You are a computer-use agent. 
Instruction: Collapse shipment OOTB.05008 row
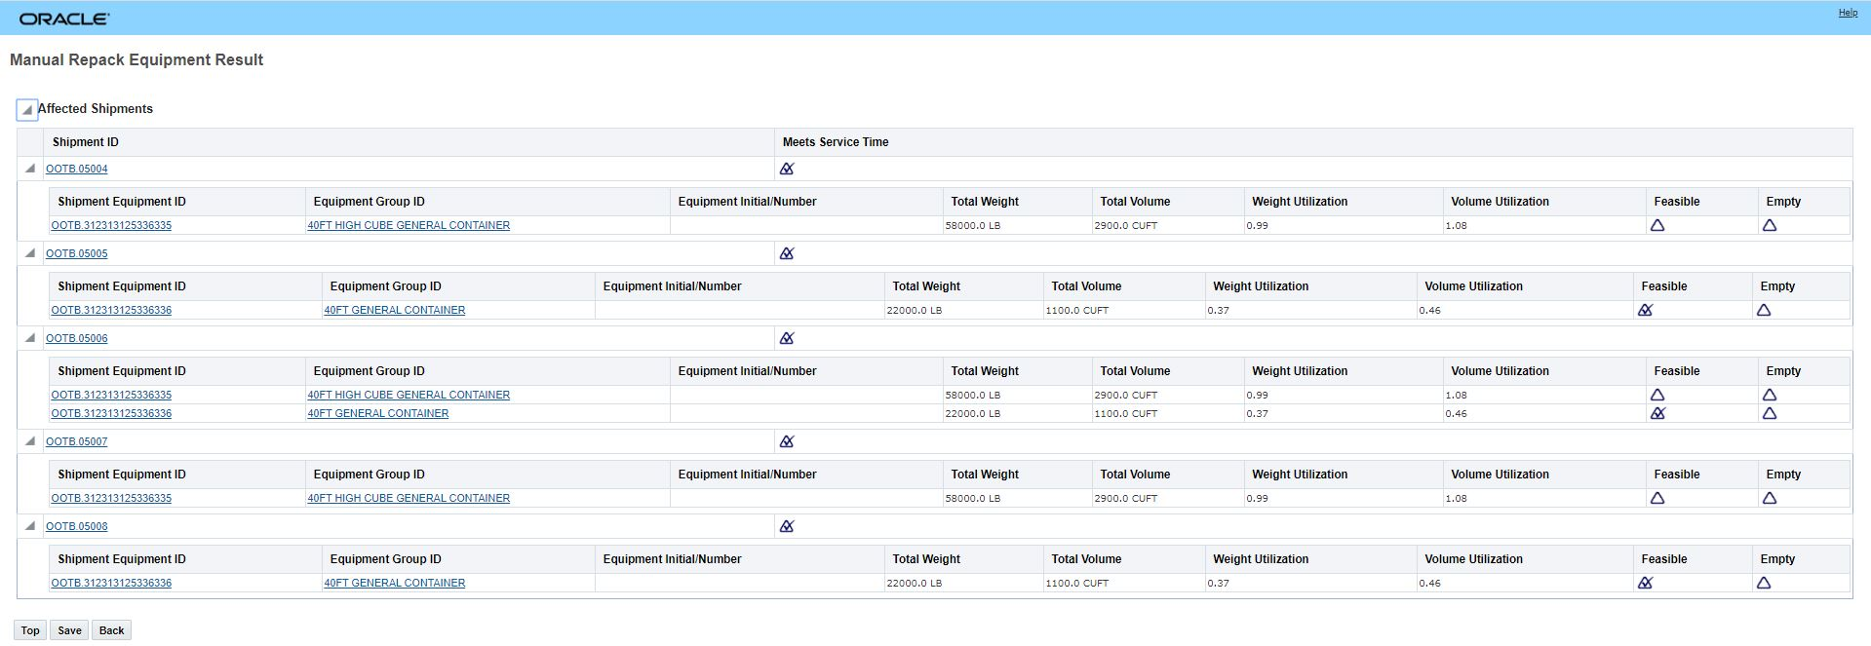(30, 526)
